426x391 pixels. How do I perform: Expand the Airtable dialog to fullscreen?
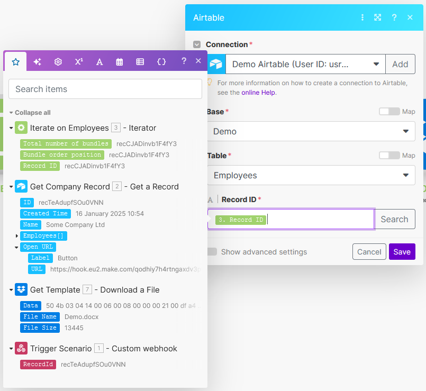378,17
